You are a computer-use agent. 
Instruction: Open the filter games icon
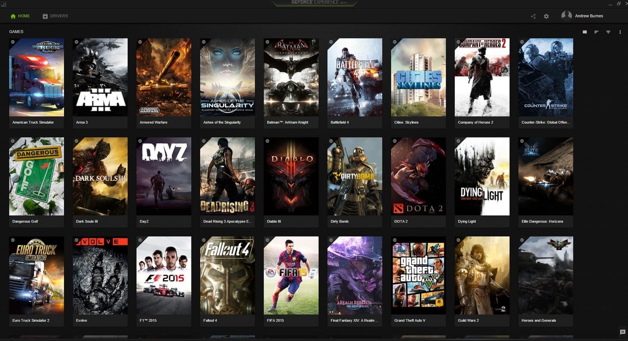[608, 32]
